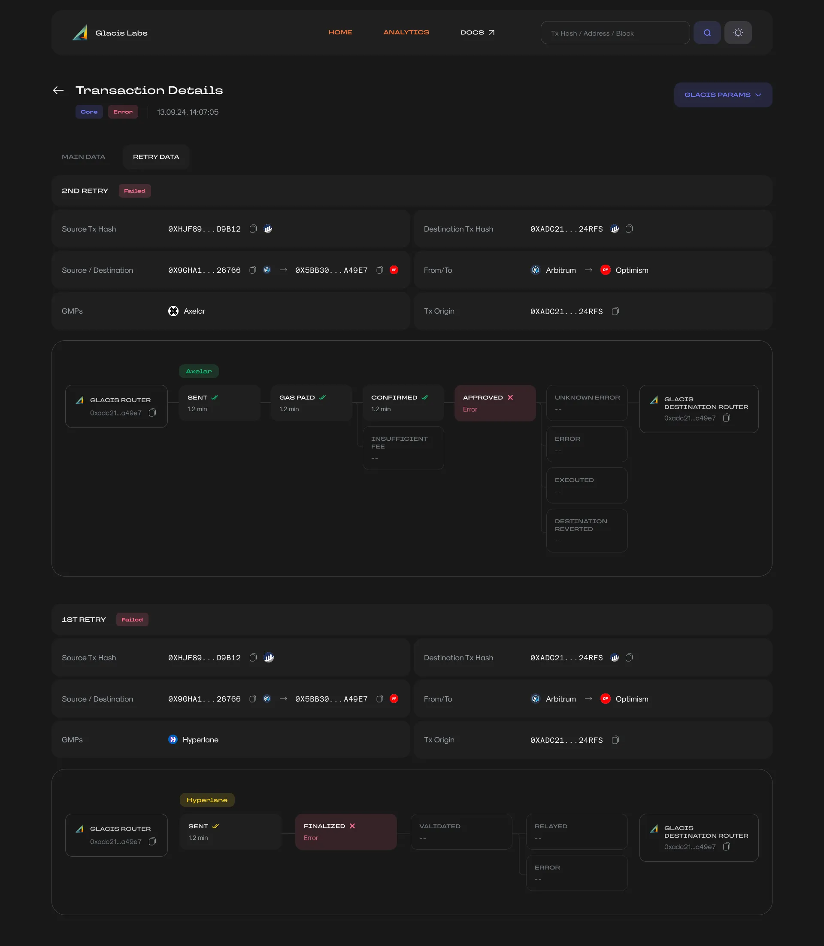Open explorer icon next to 2nd retry Source Tx Hash
Image resolution: width=824 pixels, height=946 pixels.
(x=268, y=229)
